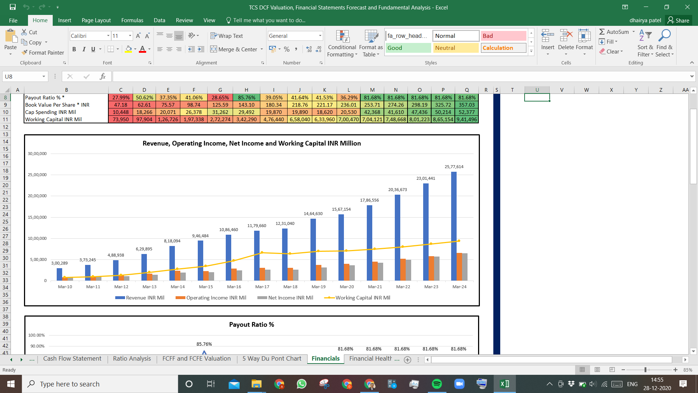Click Fill in Editing group

click(x=608, y=41)
